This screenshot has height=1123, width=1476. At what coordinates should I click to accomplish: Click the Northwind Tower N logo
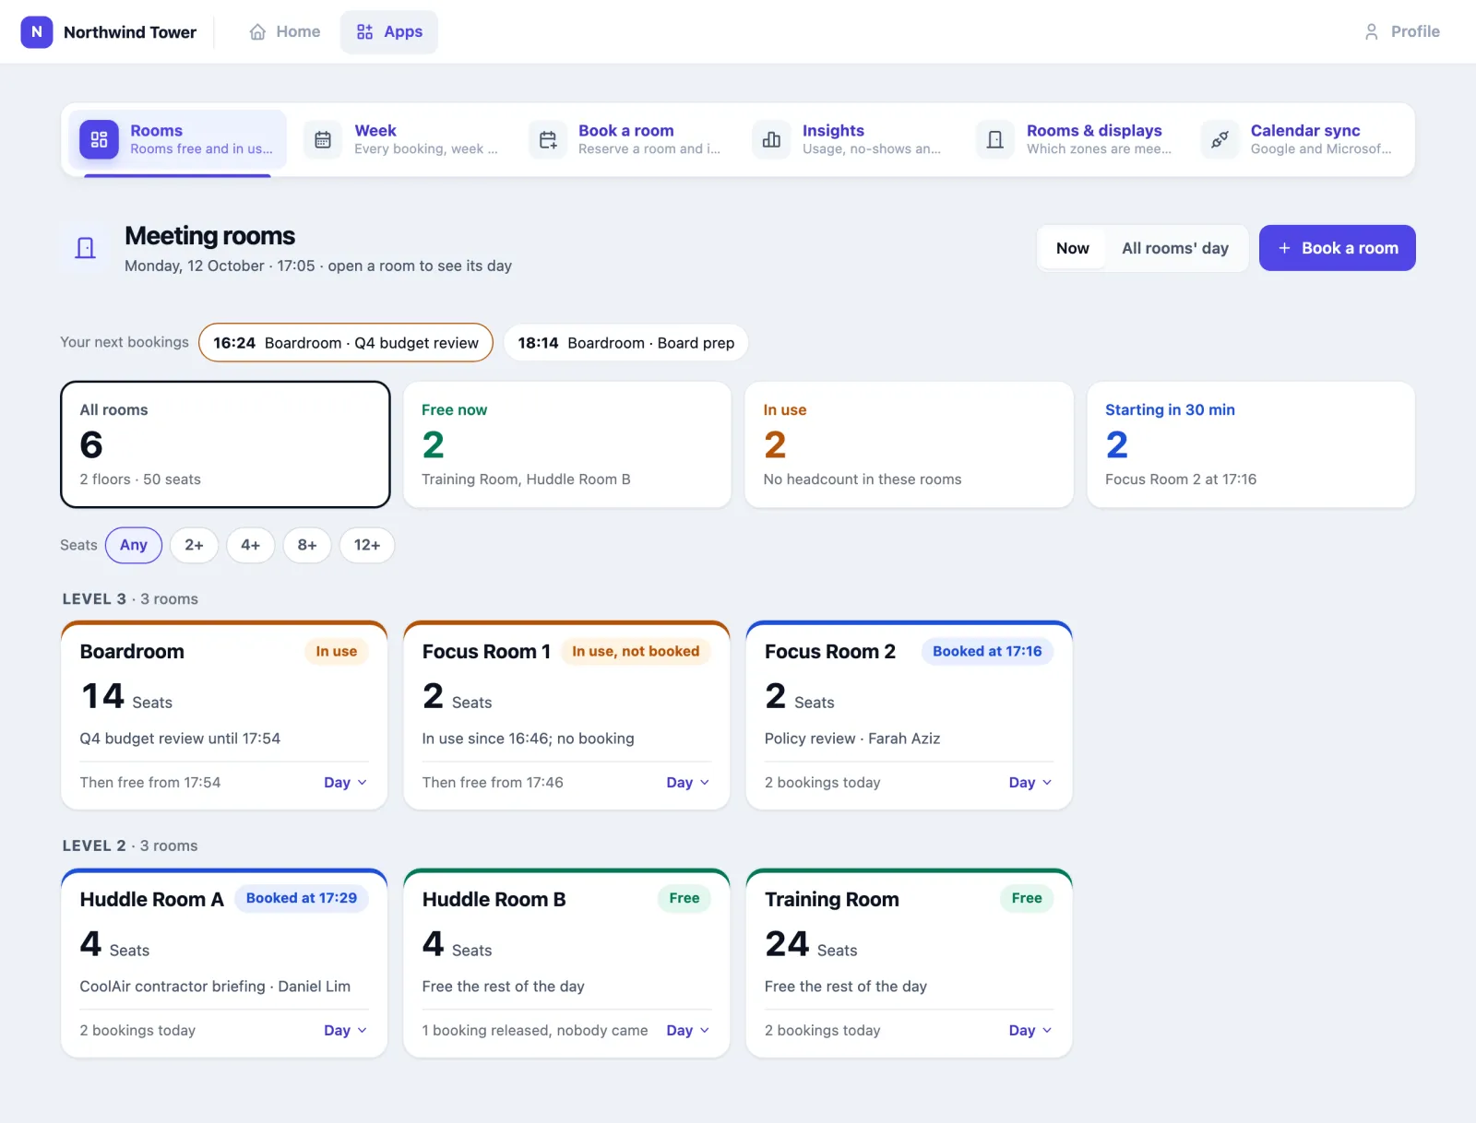point(36,31)
